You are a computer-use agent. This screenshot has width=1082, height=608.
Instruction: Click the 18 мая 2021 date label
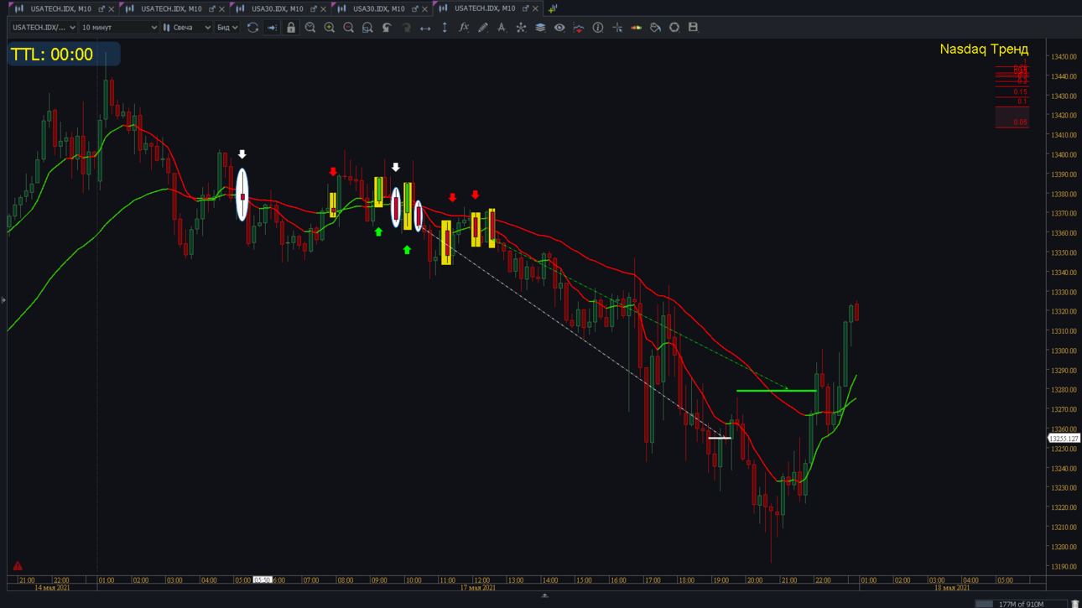pos(951,588)
